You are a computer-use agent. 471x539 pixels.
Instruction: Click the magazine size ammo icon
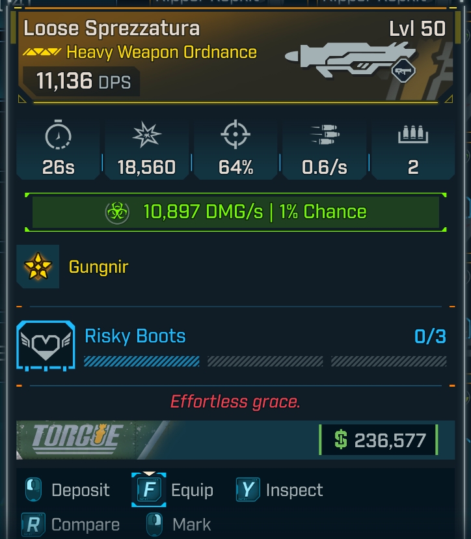[412, 136]
